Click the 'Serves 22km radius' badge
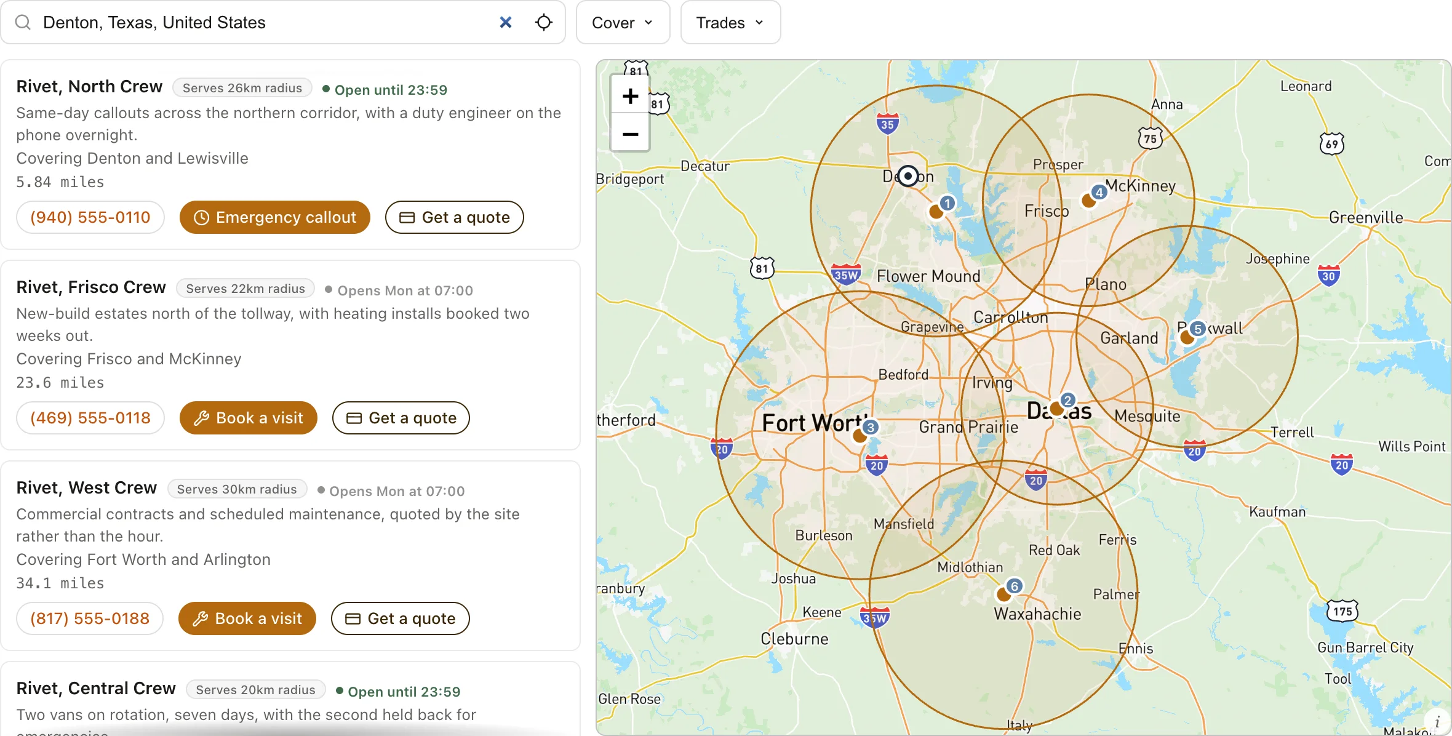 245,289
